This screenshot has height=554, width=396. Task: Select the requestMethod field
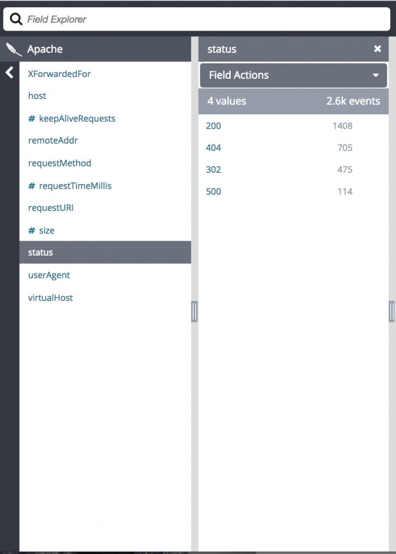coord(59,163)
